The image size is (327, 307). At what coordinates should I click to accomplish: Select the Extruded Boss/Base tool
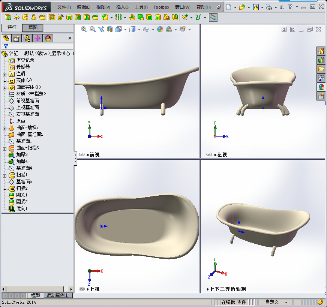click(8, 18)
